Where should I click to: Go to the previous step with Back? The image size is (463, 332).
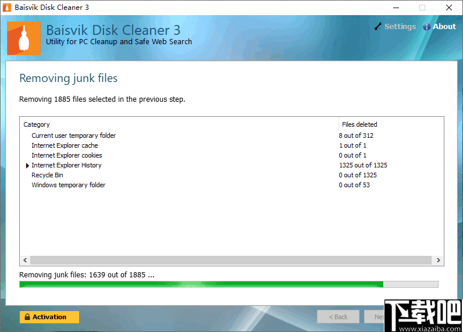click(x=338, y=317)
